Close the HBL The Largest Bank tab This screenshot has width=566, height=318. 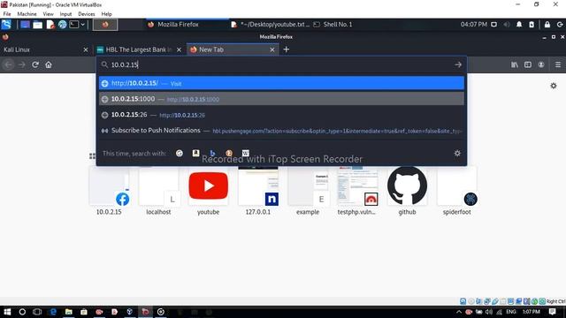tap(179, 49)
